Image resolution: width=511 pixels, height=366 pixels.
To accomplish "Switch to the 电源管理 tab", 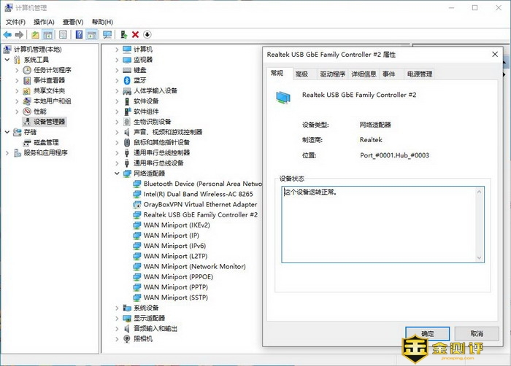I will (x=419, y=74).
